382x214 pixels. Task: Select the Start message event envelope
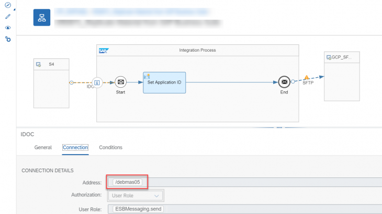[x=121, y=82]
